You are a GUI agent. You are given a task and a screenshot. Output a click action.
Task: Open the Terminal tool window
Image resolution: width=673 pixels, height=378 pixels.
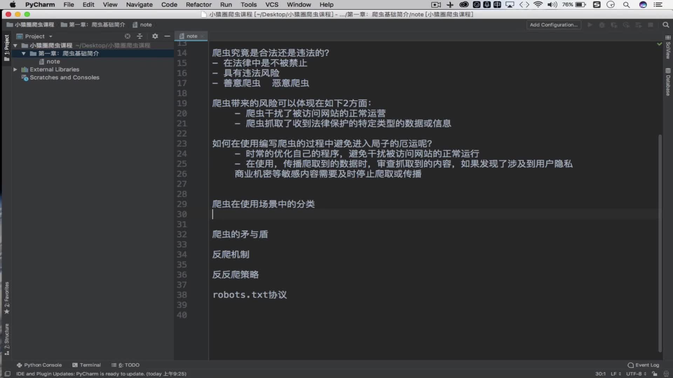[87, 365]
